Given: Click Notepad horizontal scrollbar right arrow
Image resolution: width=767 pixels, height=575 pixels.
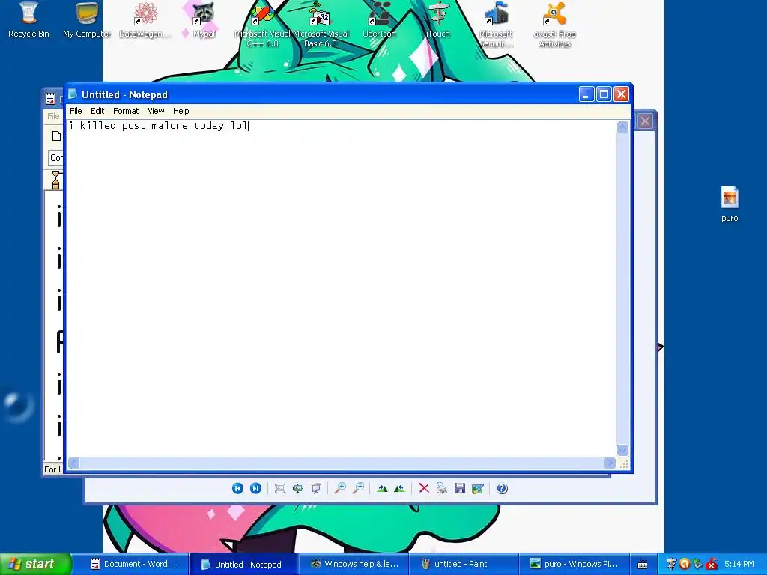Looking at the screenshot, I should pyautogui.click(x=610, y=463).
